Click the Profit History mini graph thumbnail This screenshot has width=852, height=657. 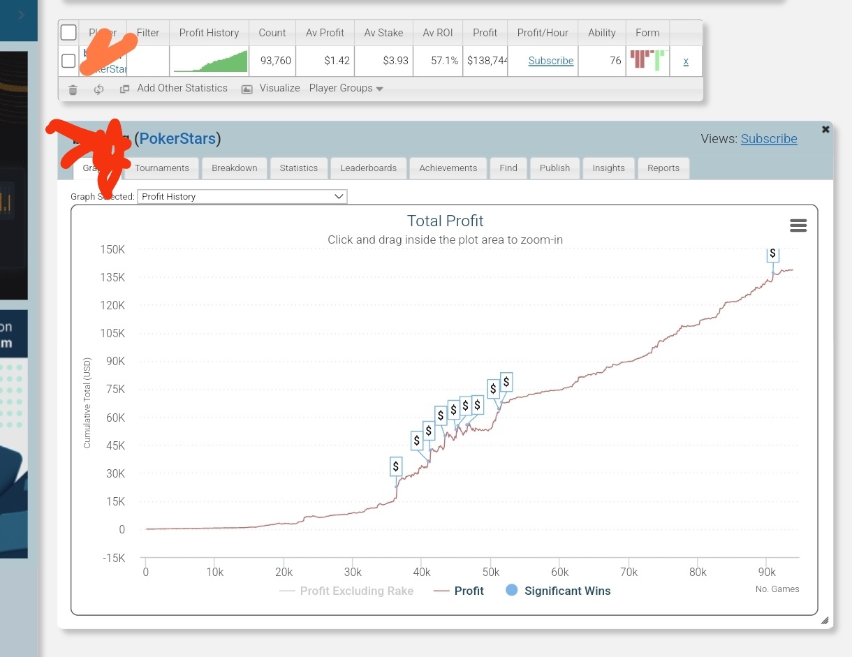pyautogui.click(x=210, y=61)
